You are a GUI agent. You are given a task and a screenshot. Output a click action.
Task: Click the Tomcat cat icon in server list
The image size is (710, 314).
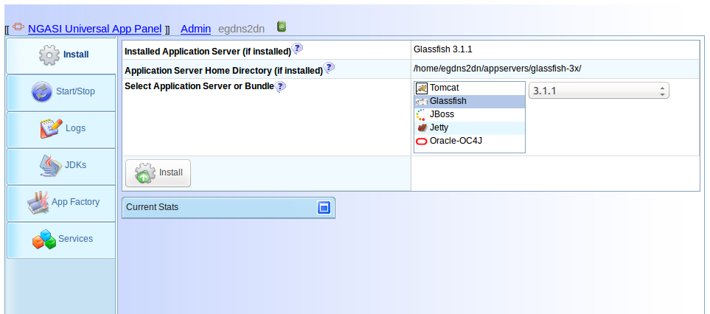pyautogui.click(x=422, y=88)
